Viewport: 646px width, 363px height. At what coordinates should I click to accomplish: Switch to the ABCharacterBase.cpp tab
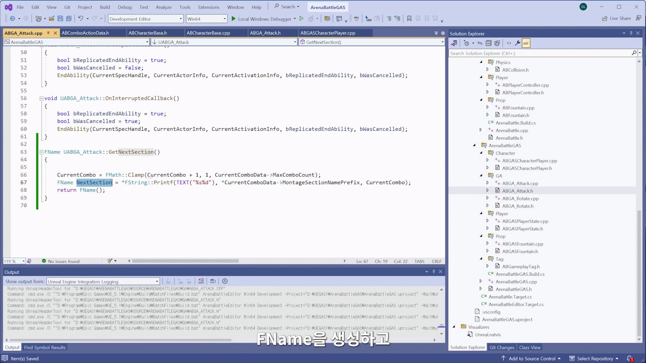point(208,33)
